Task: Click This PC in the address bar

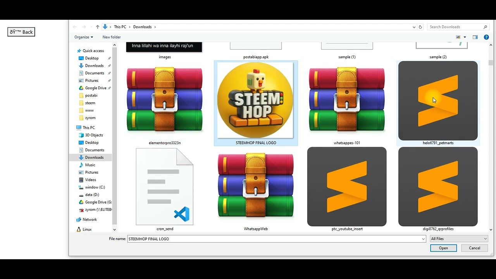Action: 120,27
